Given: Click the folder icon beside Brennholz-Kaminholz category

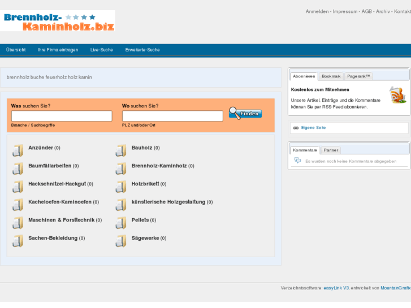Looking at the screenshot, I should pos(121,168).
